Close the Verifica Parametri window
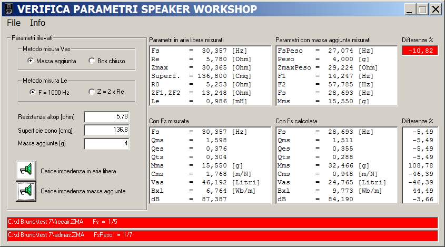445x247 pixels. point(436,9)
